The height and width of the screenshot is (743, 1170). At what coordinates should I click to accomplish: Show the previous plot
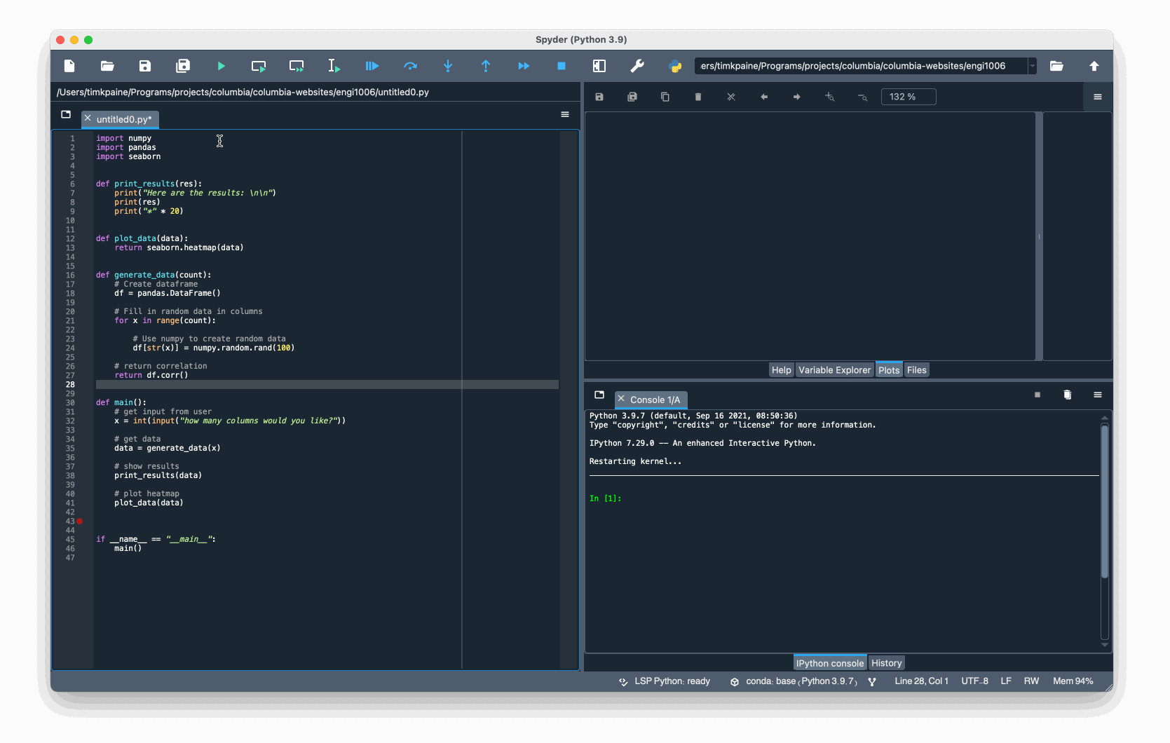(764, 97)
